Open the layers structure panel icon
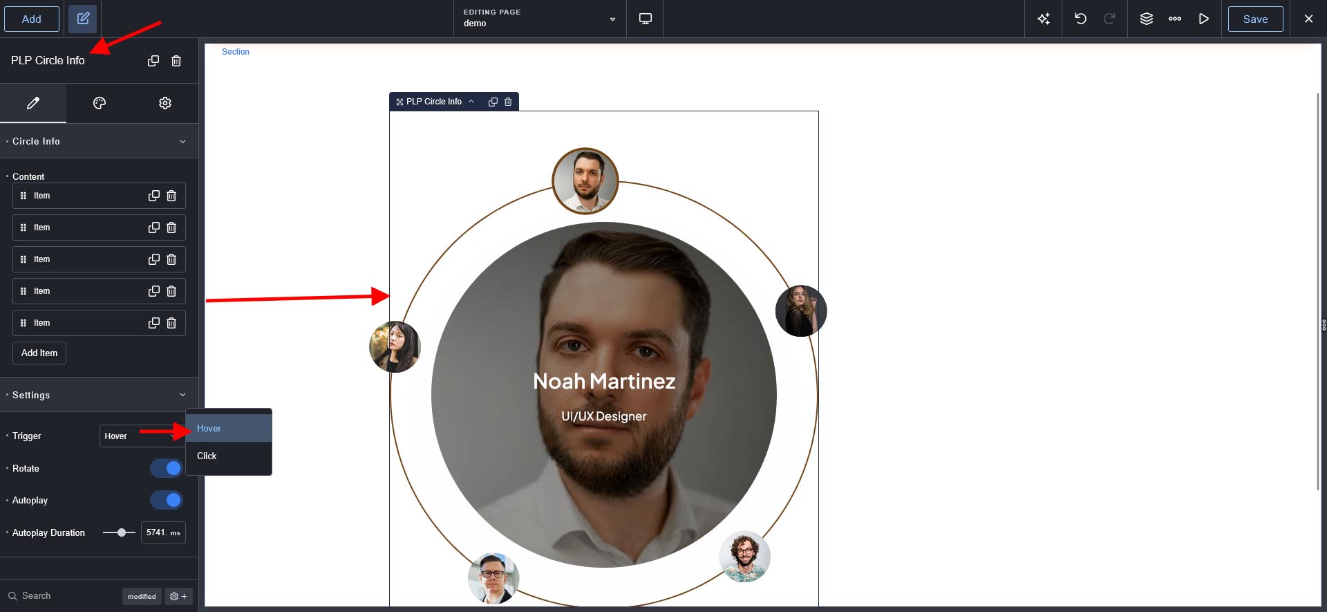 tap(1147, 19)
